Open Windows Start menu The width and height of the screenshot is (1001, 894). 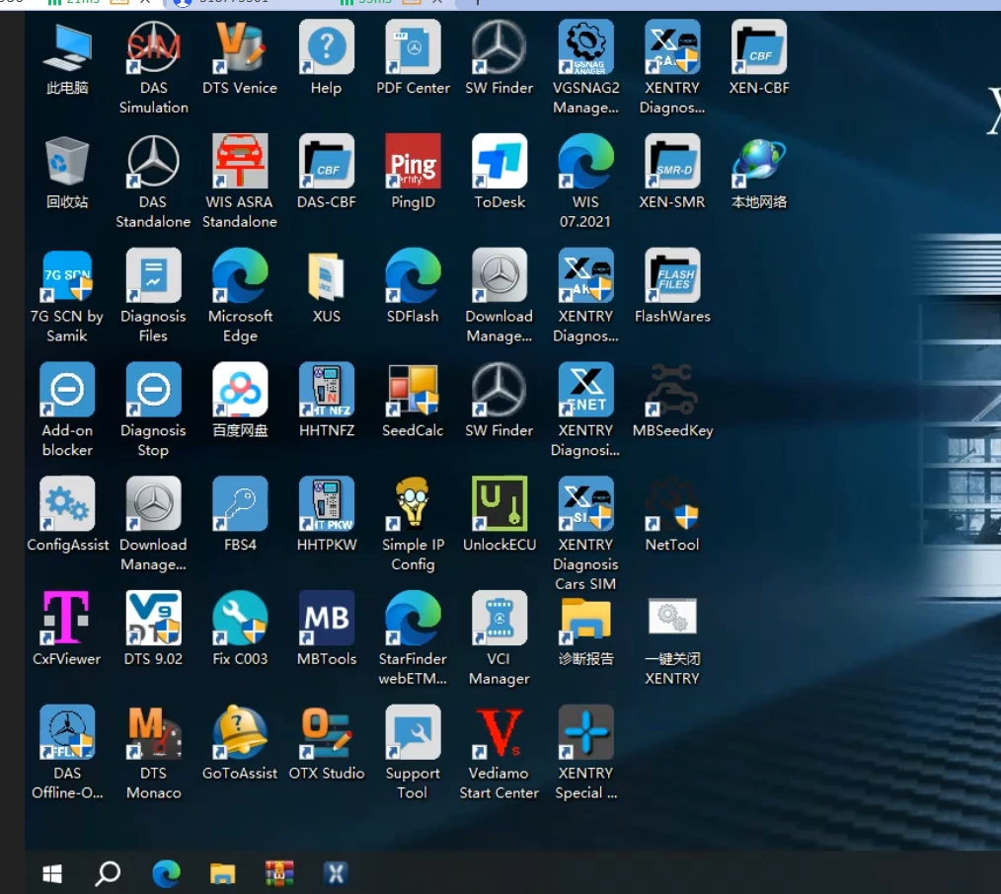click(x=52, y=873)
